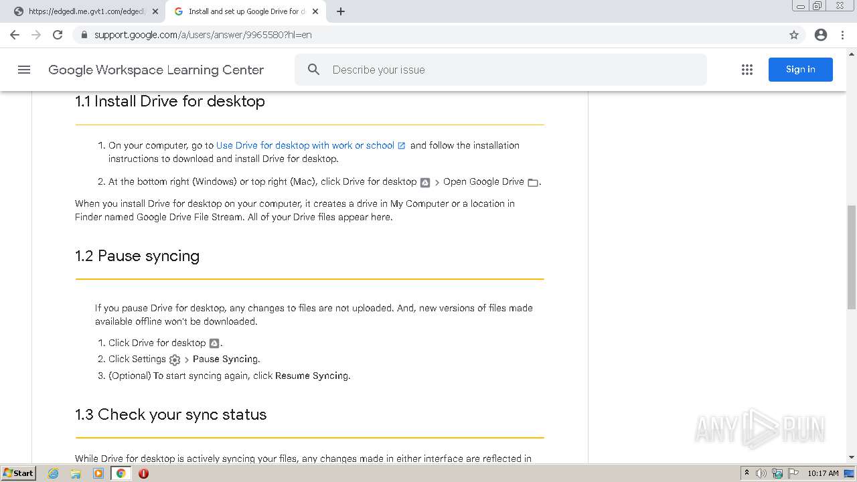Open Google Workspace Learning Center home
Image resolution: width=857 pixels, height=482 pixels.
tap(156, 70)
